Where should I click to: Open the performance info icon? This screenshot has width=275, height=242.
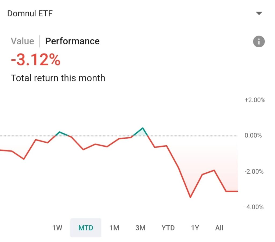pos(259,42)
